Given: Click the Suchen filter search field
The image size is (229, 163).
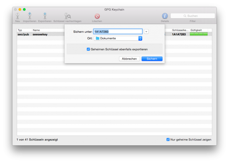Looking at the screenshot, I should tap(195, 16).
